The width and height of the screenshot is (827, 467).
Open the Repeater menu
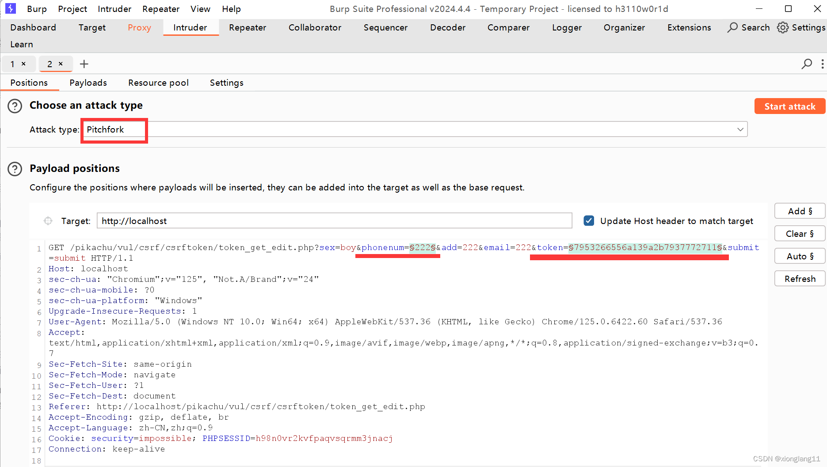(161, 9)
